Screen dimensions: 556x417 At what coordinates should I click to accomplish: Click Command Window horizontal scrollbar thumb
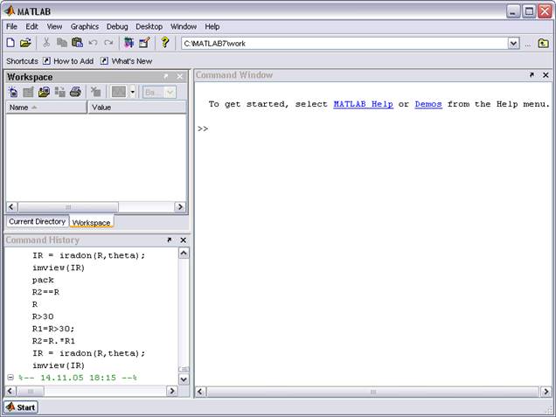tap(373, 392)
